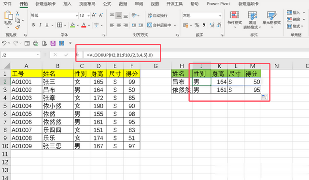309x180 pixels.
Task: Click the purple Save icon
Action: click(53, 43)
